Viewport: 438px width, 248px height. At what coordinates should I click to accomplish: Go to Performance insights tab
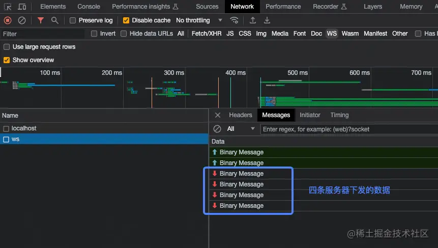[145, 7]
